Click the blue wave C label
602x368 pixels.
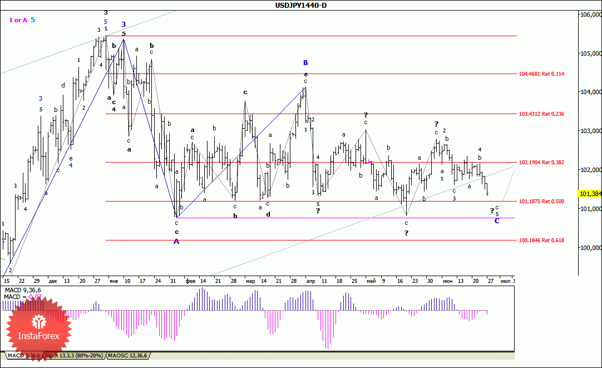pyautogui.click(x=497, y=221)
